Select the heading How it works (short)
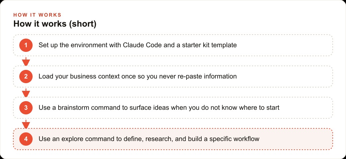Viewport: 346px width, 159px height. (55, 24)
